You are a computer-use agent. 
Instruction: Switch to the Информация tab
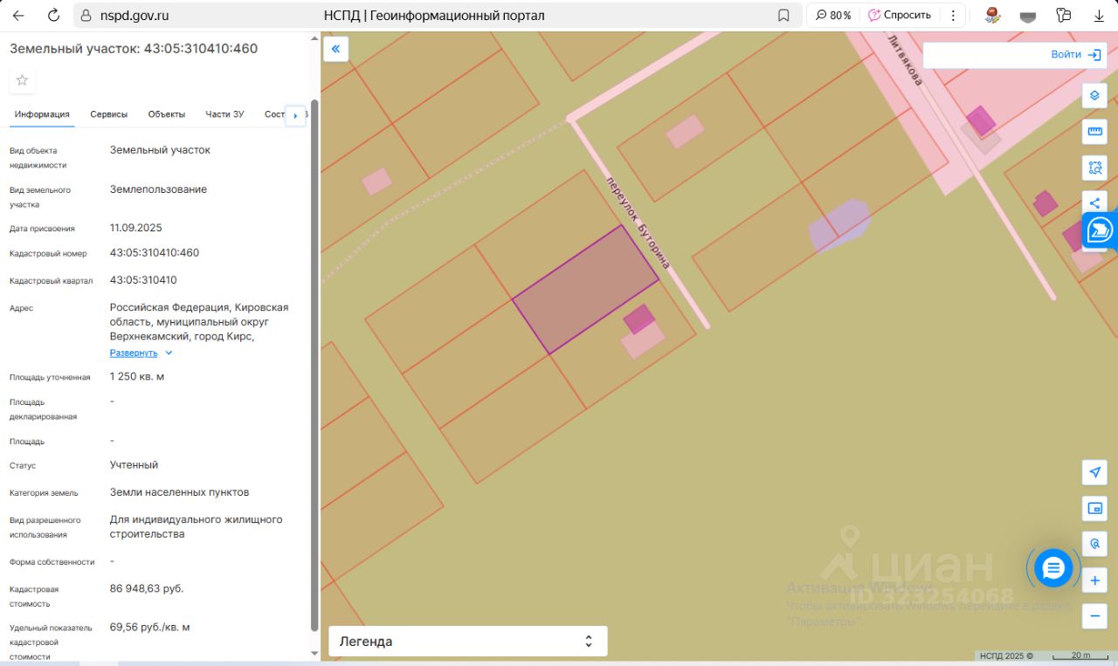coord(42,114)
